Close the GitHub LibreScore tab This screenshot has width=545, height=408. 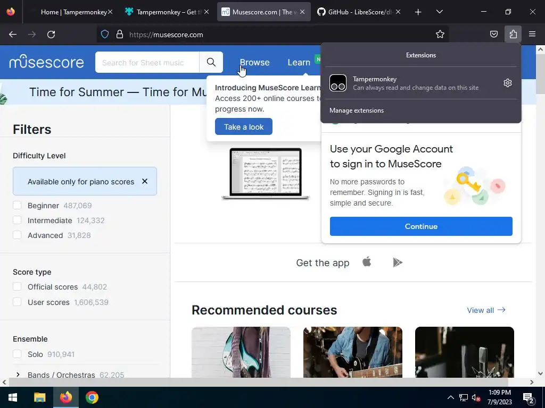point(398,12)
